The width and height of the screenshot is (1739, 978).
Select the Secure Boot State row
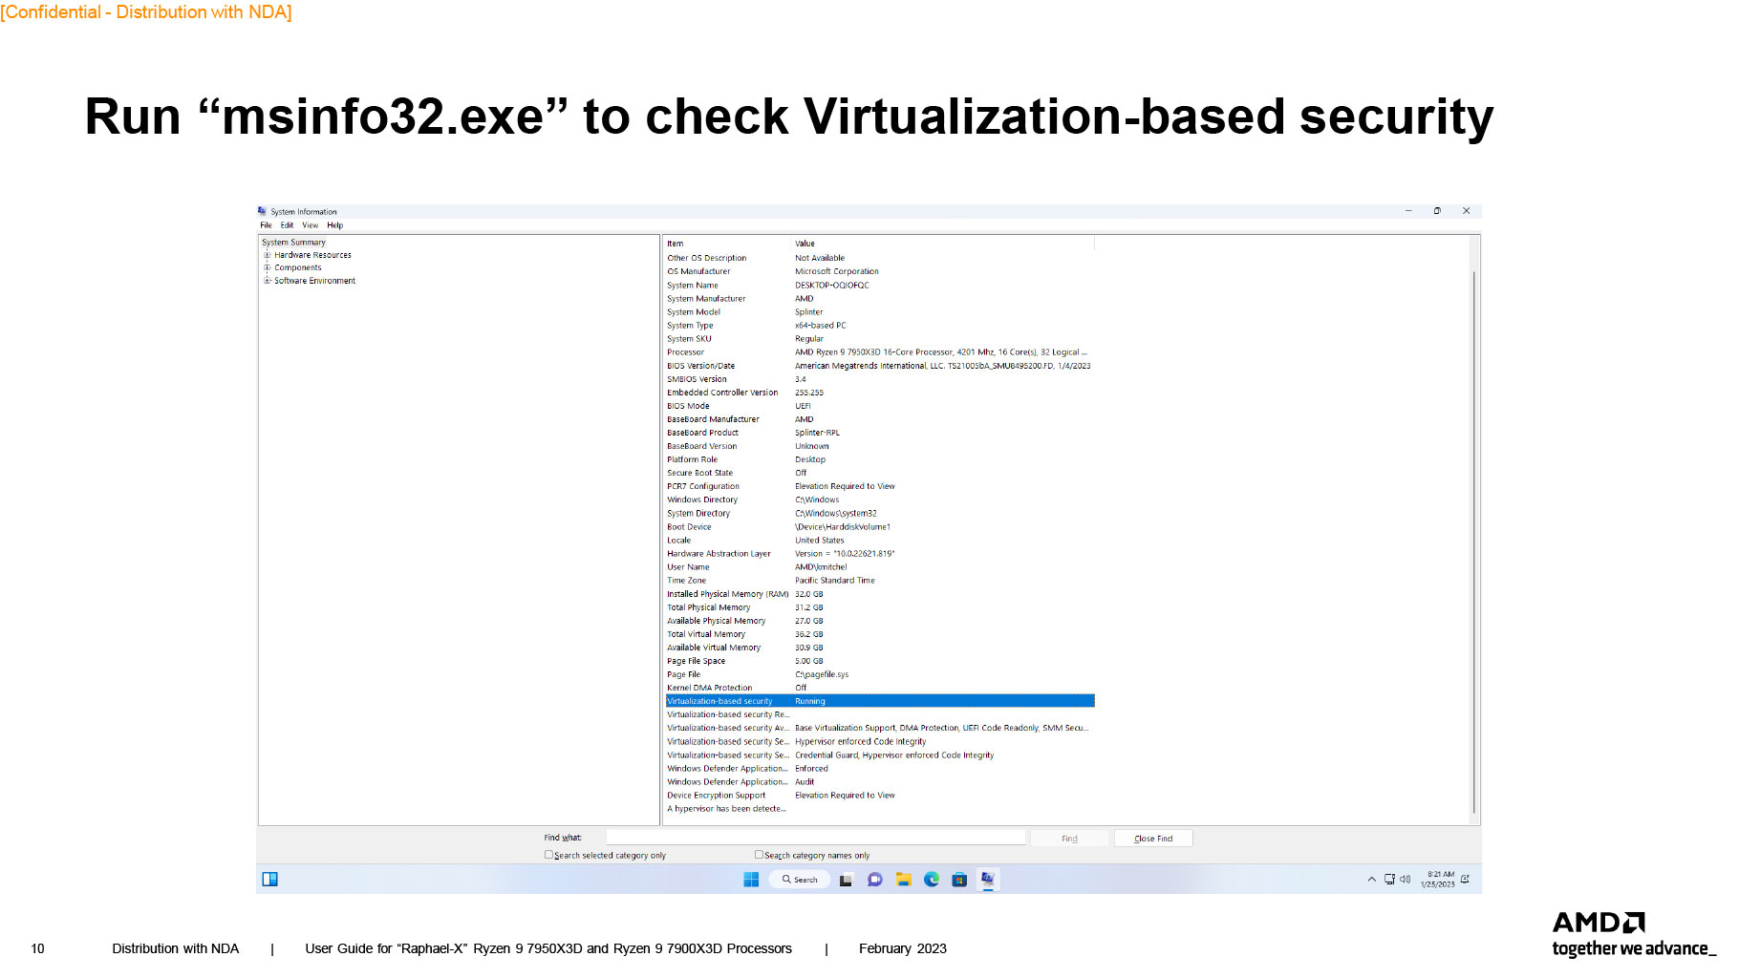tap(880, 473)
